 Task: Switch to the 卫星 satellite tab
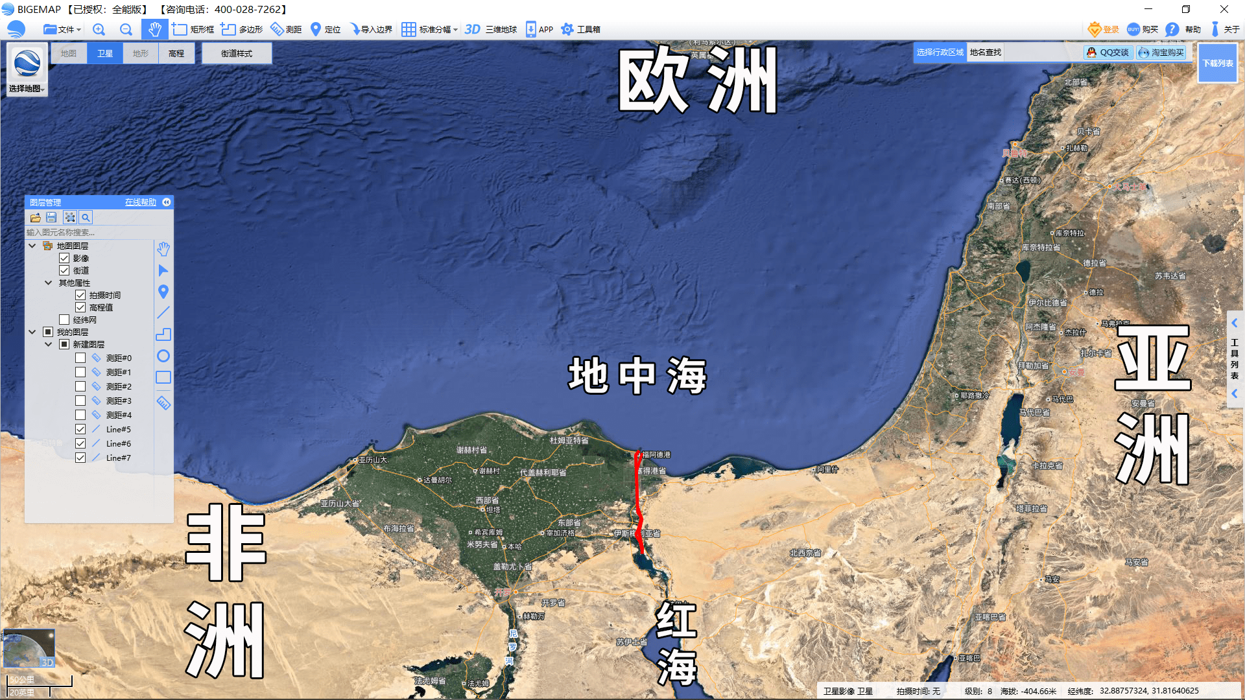[x=105, y=53]
